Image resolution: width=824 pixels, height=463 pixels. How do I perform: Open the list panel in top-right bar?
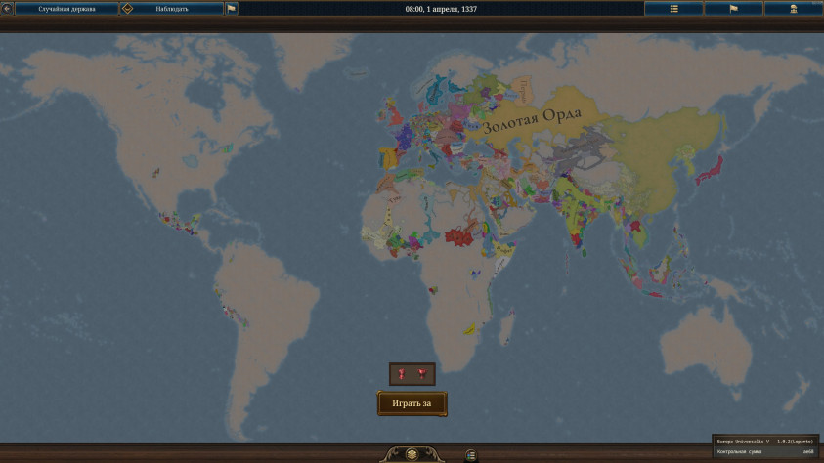673,9
